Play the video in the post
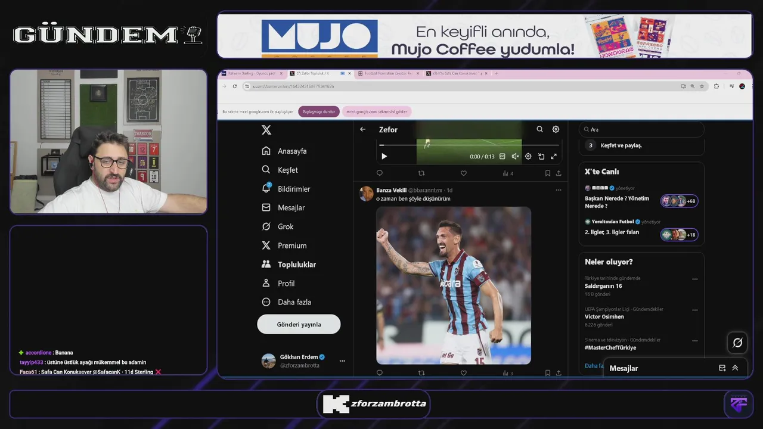 pyautogui.click(x=384, y=157)
